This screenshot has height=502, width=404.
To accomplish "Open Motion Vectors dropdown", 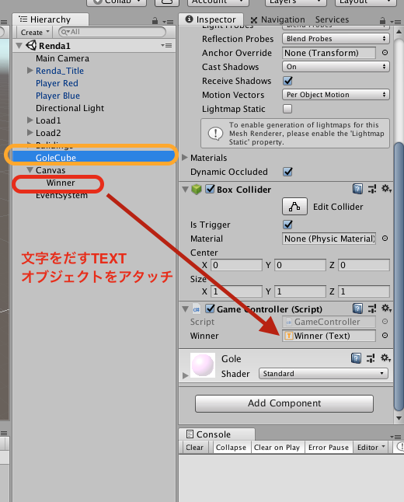I will (x=336, y=95).
